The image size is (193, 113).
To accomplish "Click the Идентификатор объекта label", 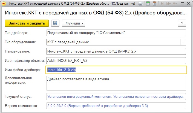I will (25, 61).
